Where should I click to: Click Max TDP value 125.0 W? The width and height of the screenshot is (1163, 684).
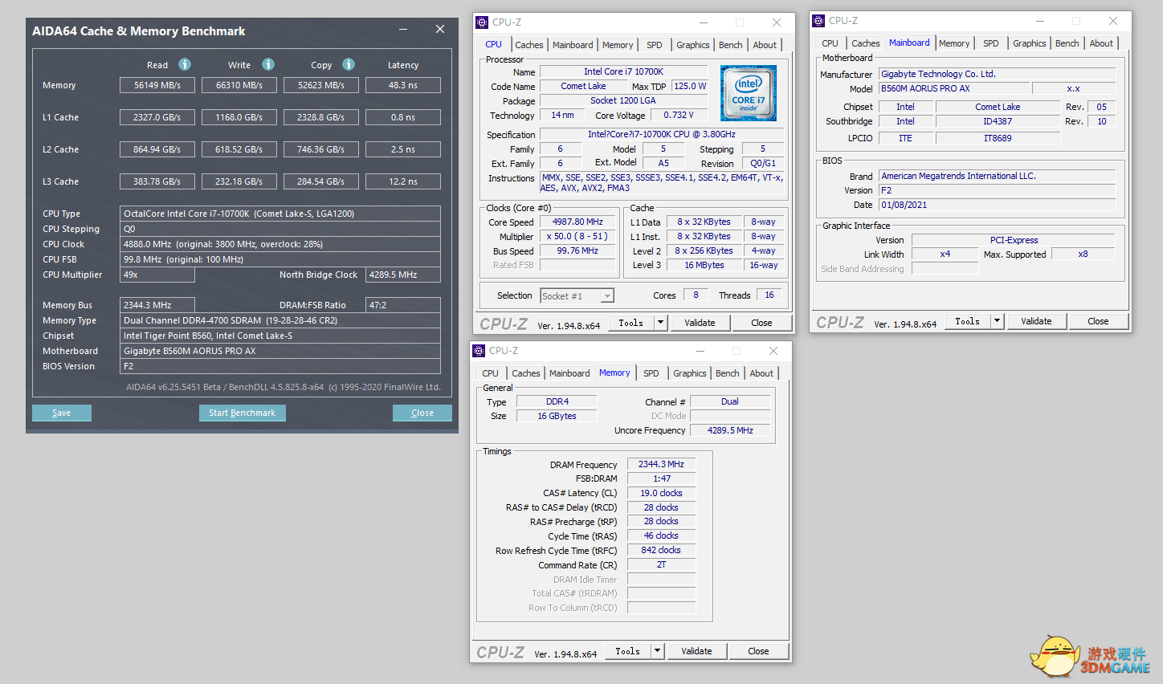coord(690,86)
